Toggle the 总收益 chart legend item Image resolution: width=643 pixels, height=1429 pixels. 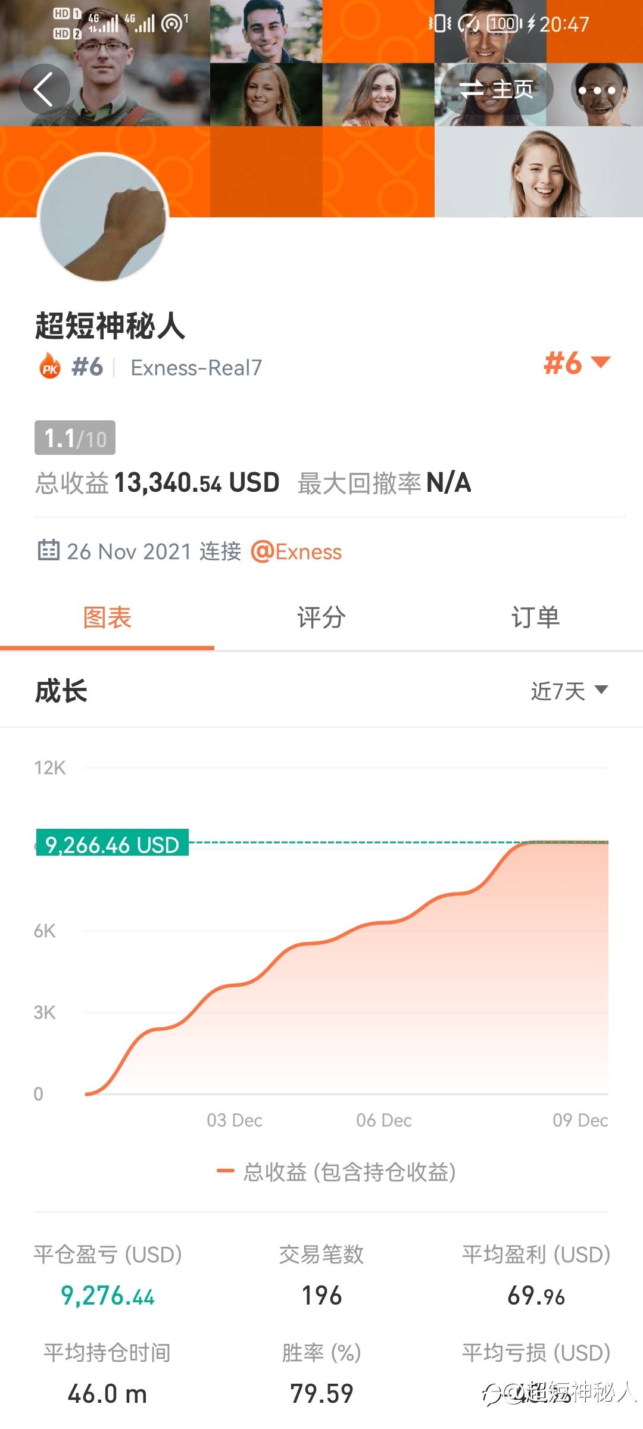coord(336,1172)
